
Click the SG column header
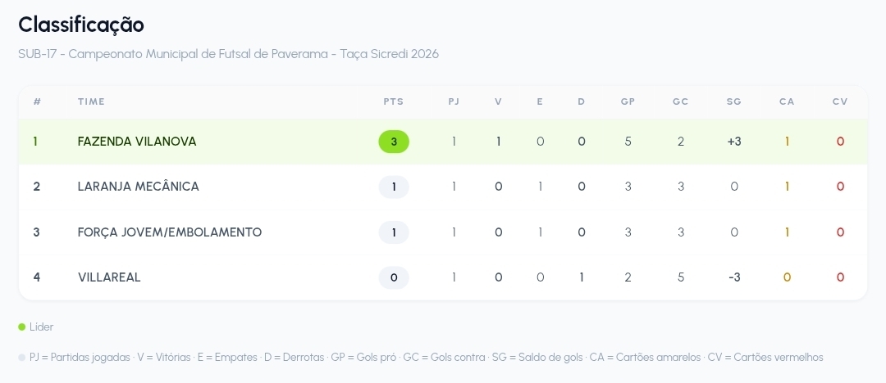pyautogui.click(x=734, y=102)
